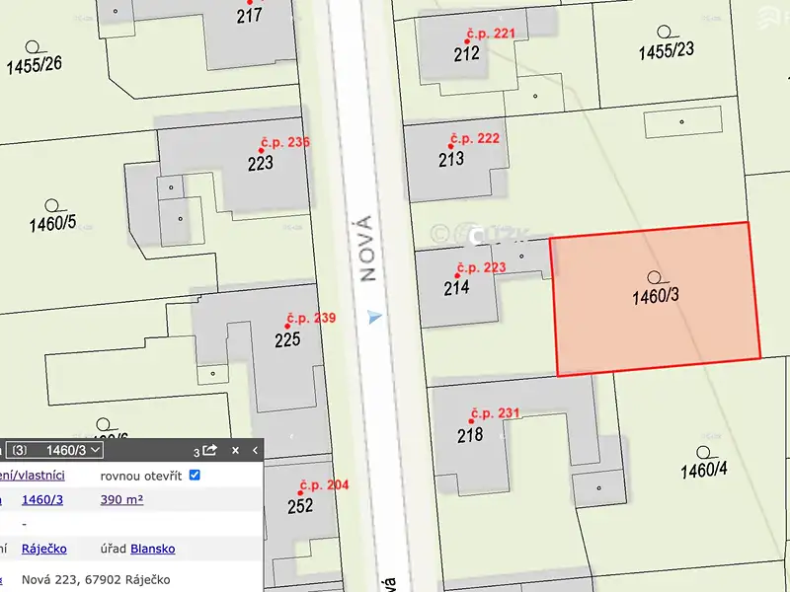Click the 'NOVÁ' street name label
790x592 pixels.
click(368, 249)
